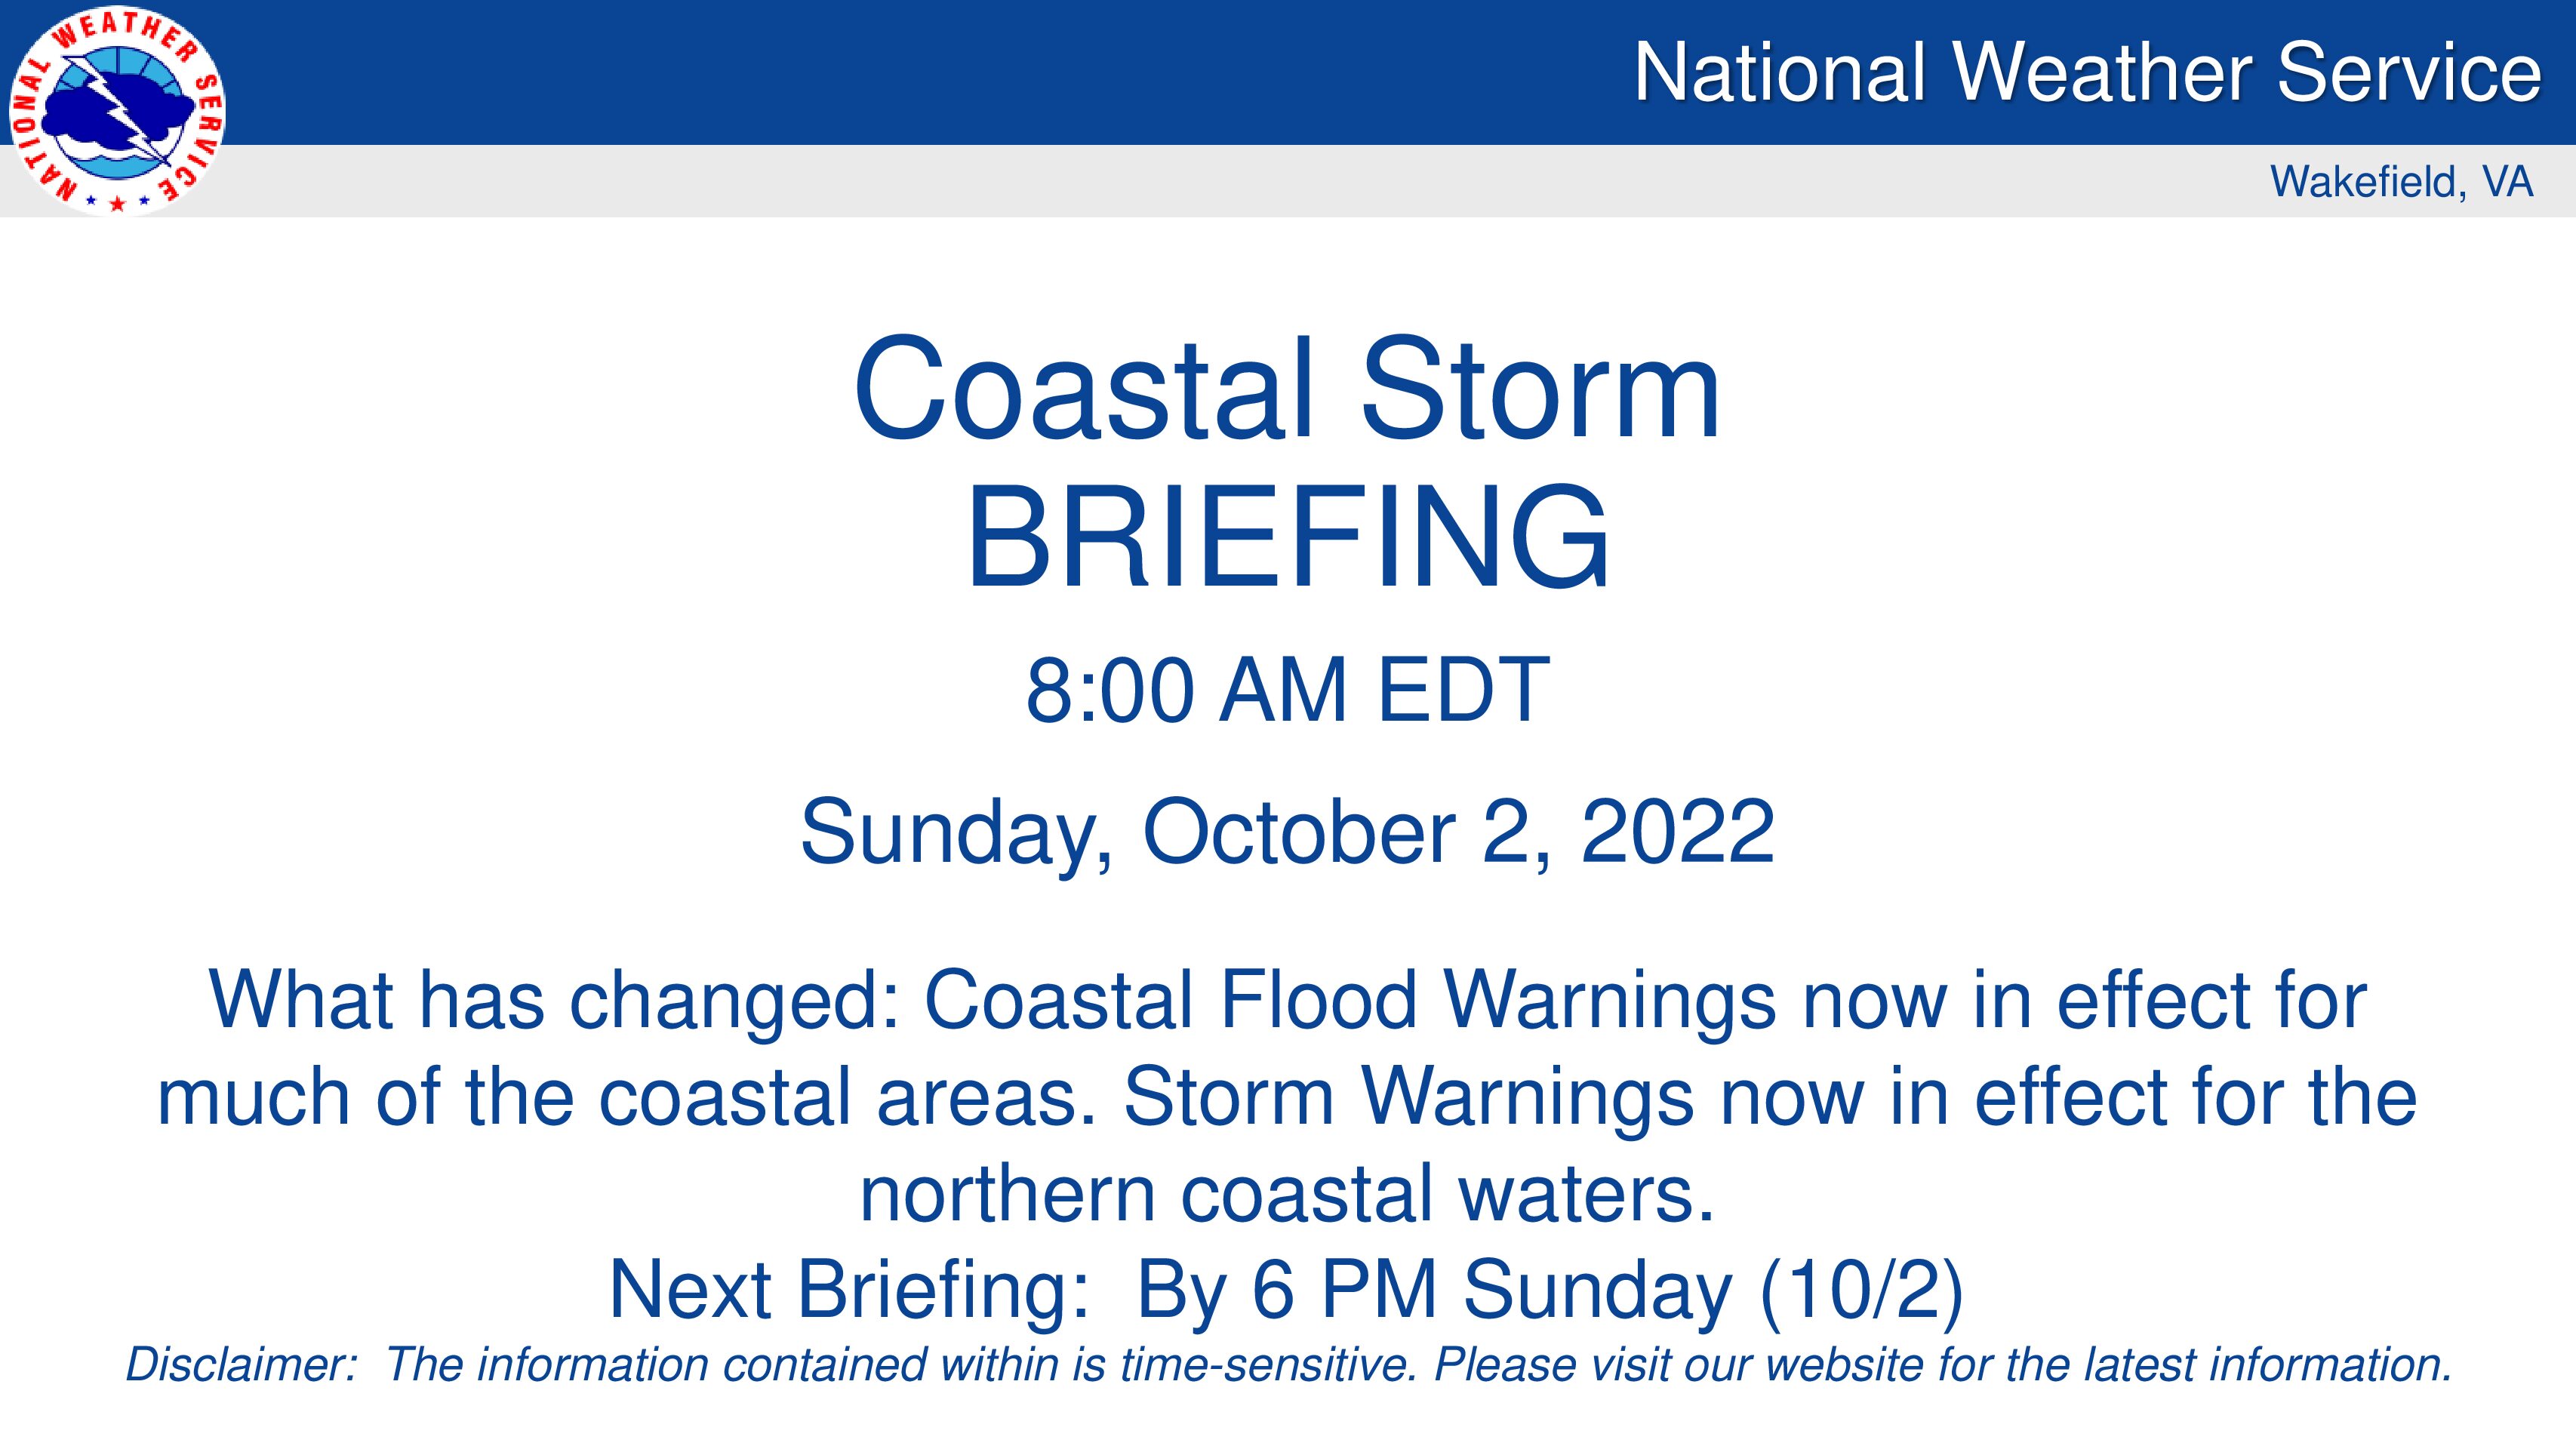Click the word "Disclaimer:" at the bottom
Screen dimensions: 2576x1449
pyautogui.click(x=241, y=1365)
